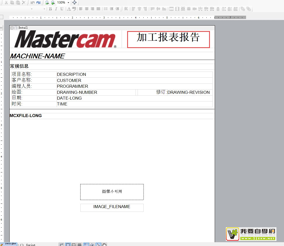Image resolution: width=284 pixels, height=246 pixels.
Task: Click the center text alignment icon
Action: pos(87,9)
